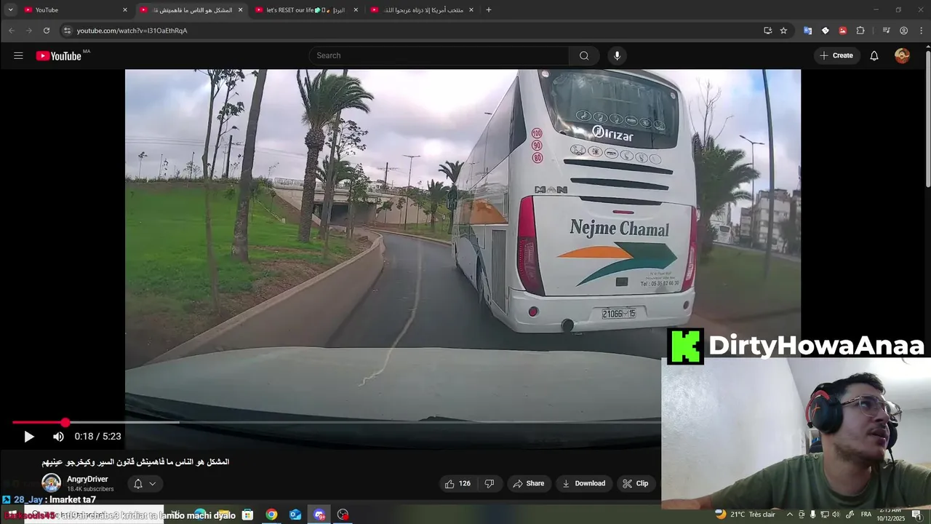This screenshot has width=931, height=524.
Task: Open Discord from the taskbar
Action: click(x=319, y=515)
